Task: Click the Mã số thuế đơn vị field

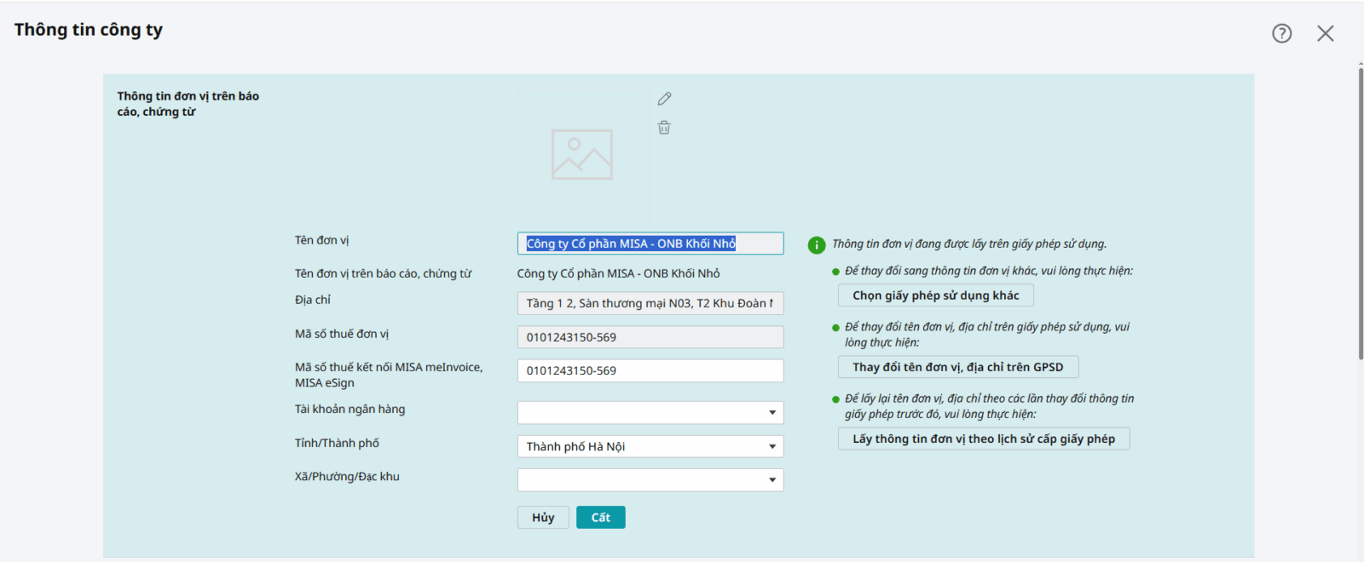Action: tap(650, 337)
